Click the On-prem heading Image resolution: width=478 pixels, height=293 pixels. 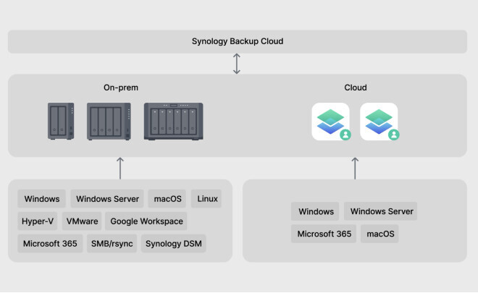121,88
